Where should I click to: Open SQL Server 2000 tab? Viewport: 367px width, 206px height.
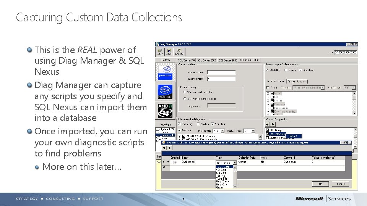(x=207, y=60)
